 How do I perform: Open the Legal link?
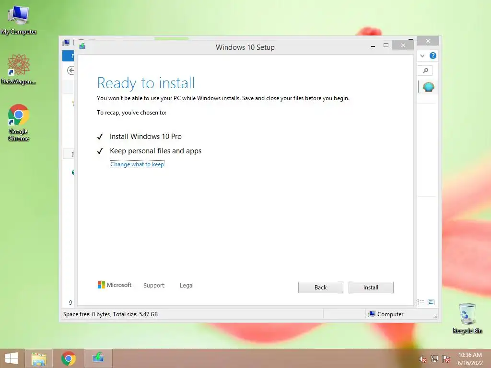187,286
